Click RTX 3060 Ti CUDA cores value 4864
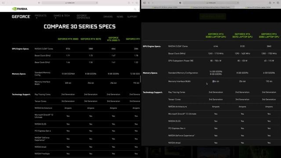 [x=113, y=49]
